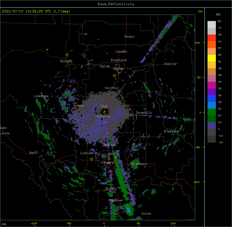Click the yellow diamond marker above RockyMH
This screenshot has width=232, height=227.
pos(67,55)
